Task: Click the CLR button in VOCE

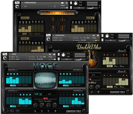Action: tap(36, 94)
